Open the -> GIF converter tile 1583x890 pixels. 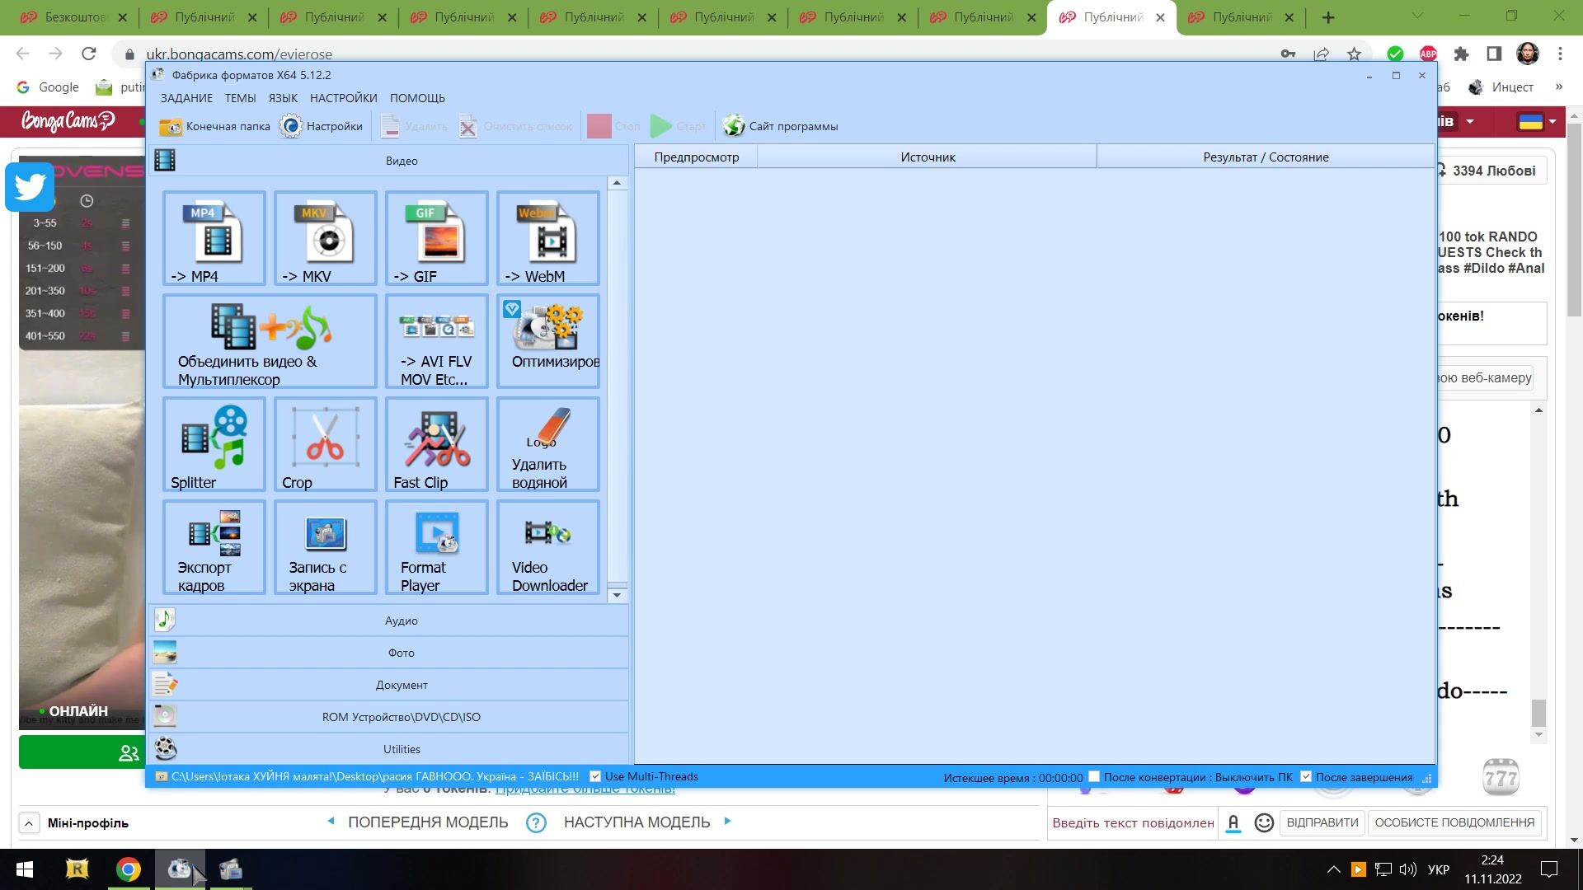437,238
